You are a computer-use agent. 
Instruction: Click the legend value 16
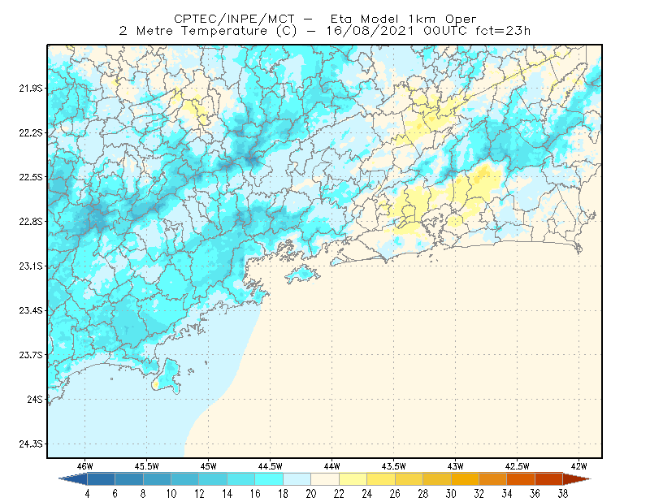click(x=255, y=494)
